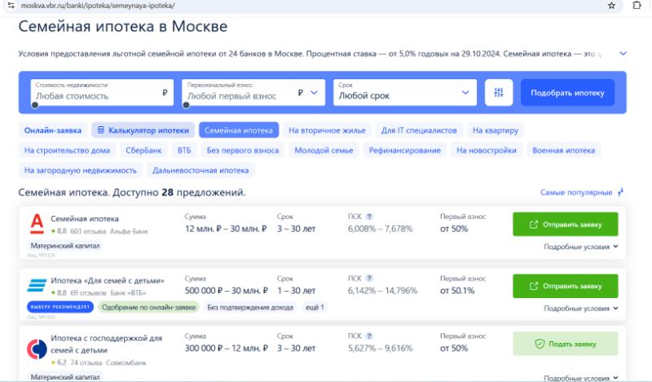Click the Стоимость недвижимости input field
Image resolution: width=652 pixels, height=382 pixels.
pyautogui.click(x=94, y=95)
